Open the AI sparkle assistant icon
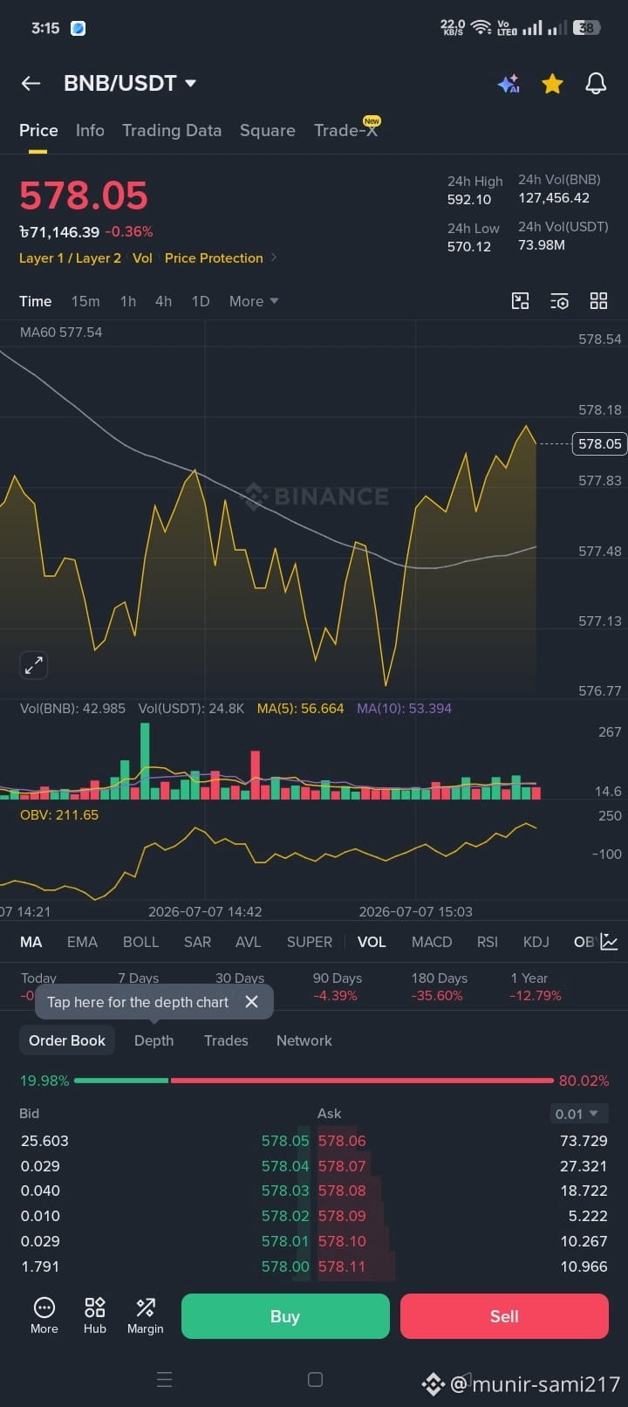The height and width of the screenshot is (1407, 628). (509, 84)
